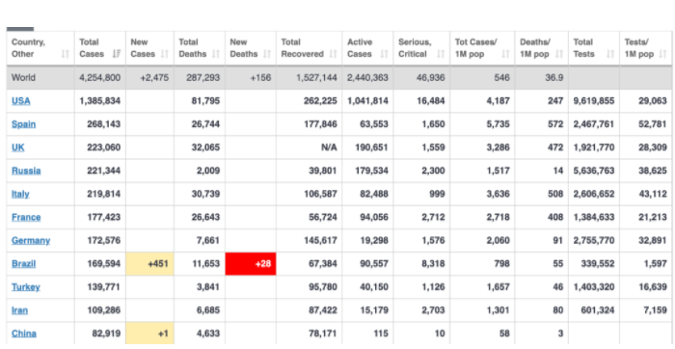Click the Deaths/1M pop sort arrows
This screenshot has width=675, height=349.
click(559, 54)
